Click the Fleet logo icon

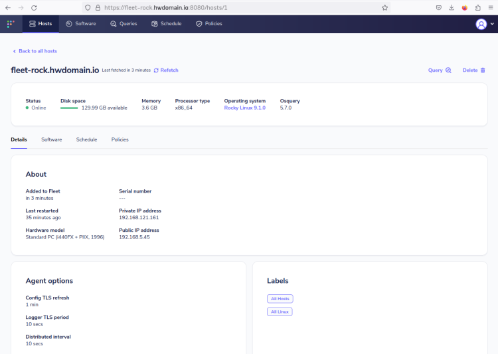click(x=11, y=24)
